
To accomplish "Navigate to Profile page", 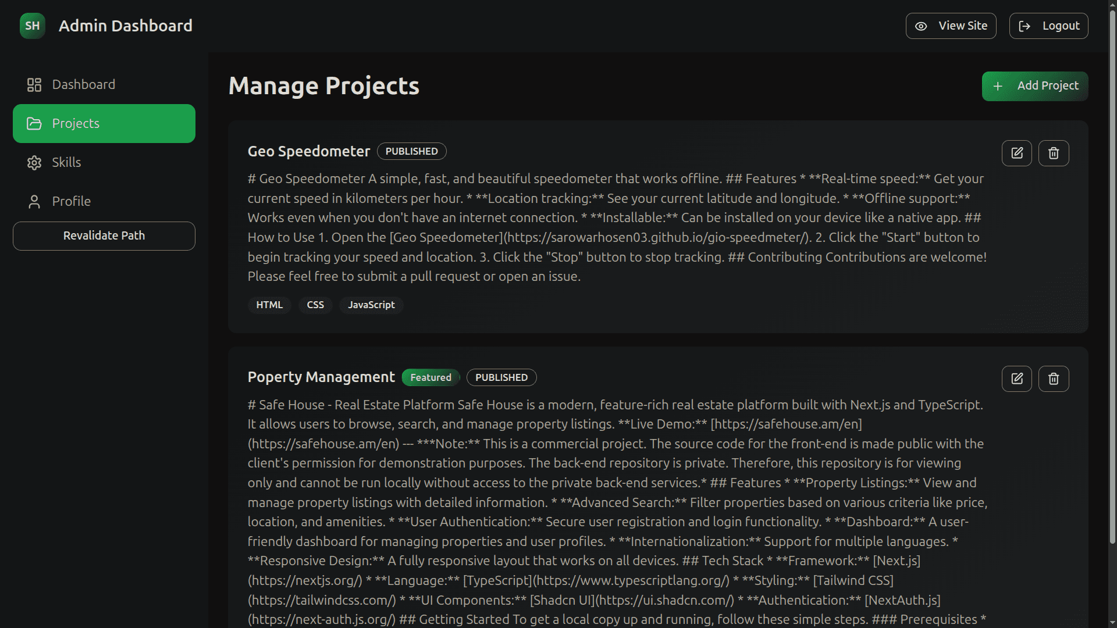I will 104,201.
